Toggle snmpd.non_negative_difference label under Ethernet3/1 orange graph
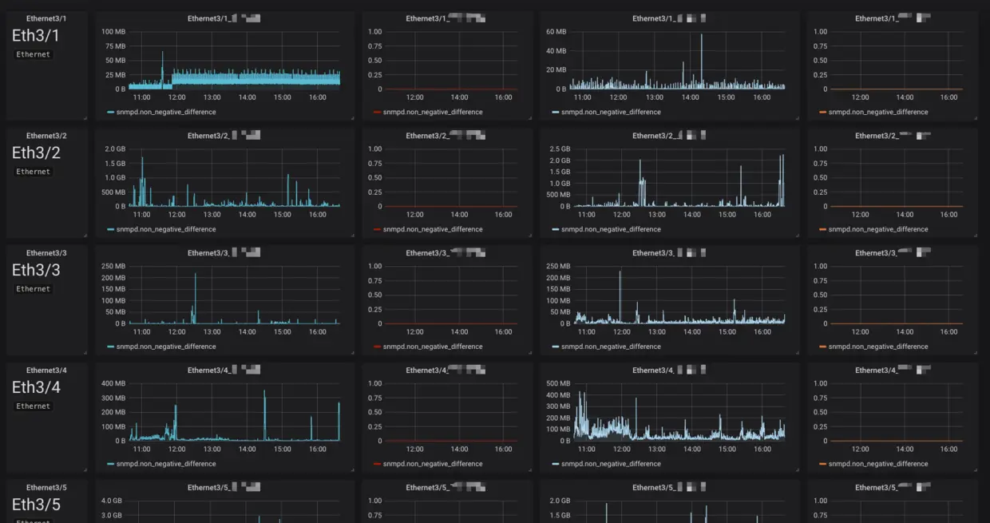Screen dimensions: 990x523 [878, 112]
